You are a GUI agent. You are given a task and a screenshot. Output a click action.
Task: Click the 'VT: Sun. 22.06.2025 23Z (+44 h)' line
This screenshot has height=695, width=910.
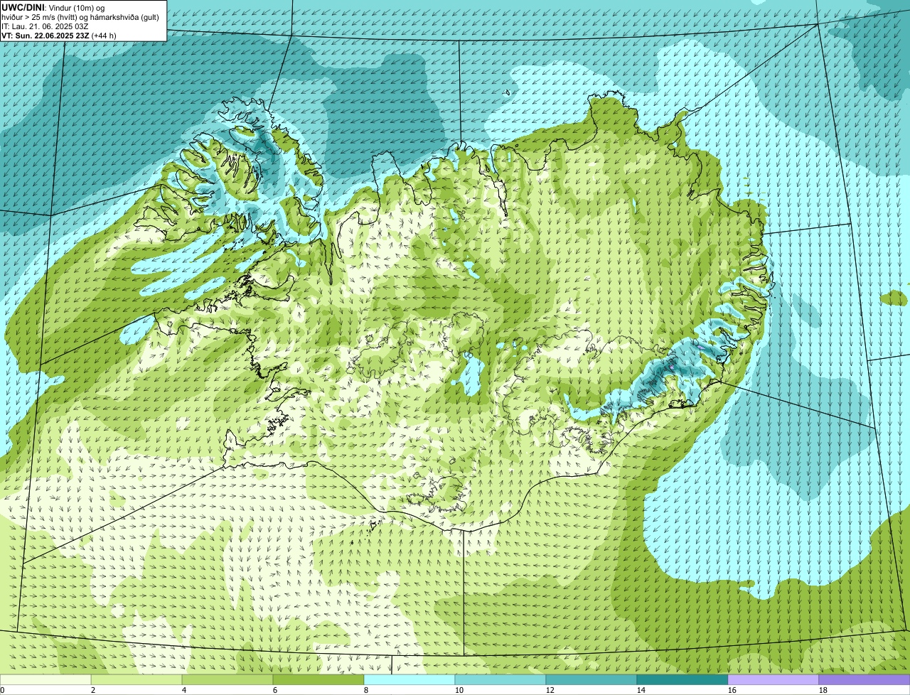(59, 35)
